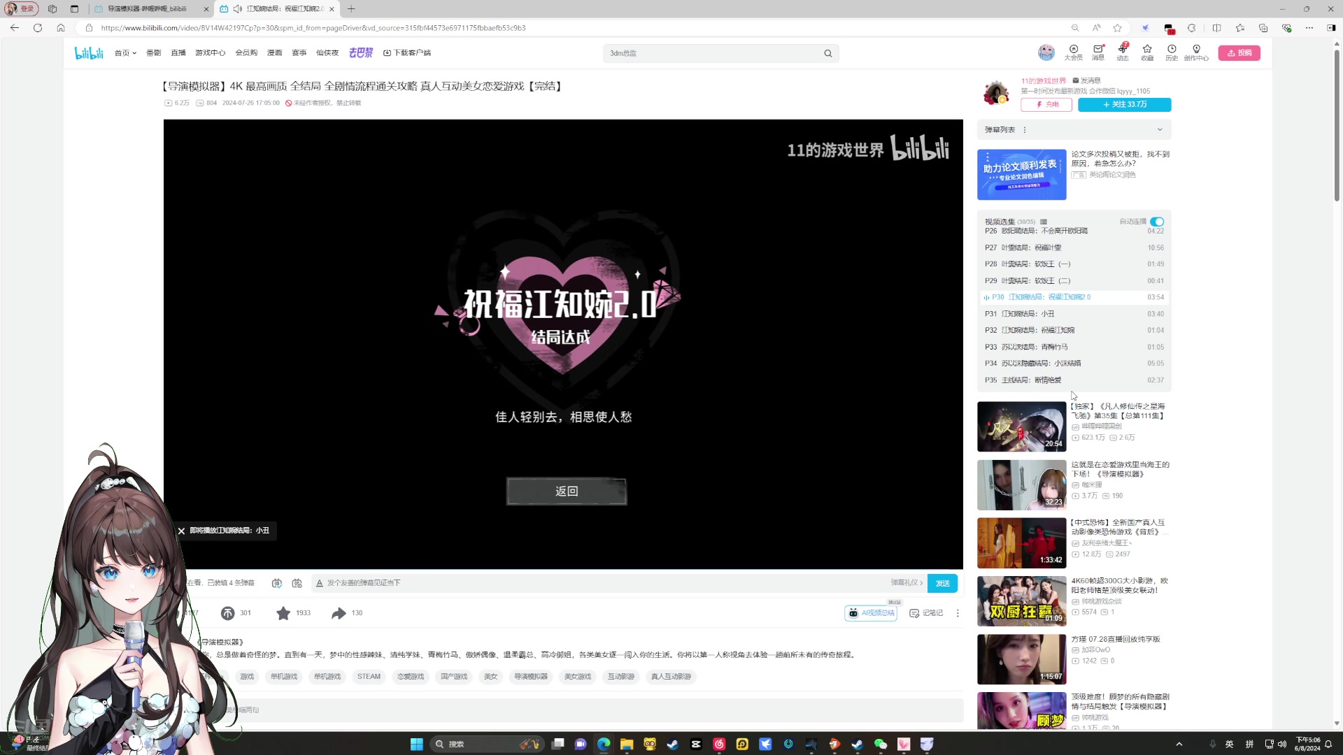Open the 收藏 favorites icon in header
1343x755 pixels.
(1147, 52)
